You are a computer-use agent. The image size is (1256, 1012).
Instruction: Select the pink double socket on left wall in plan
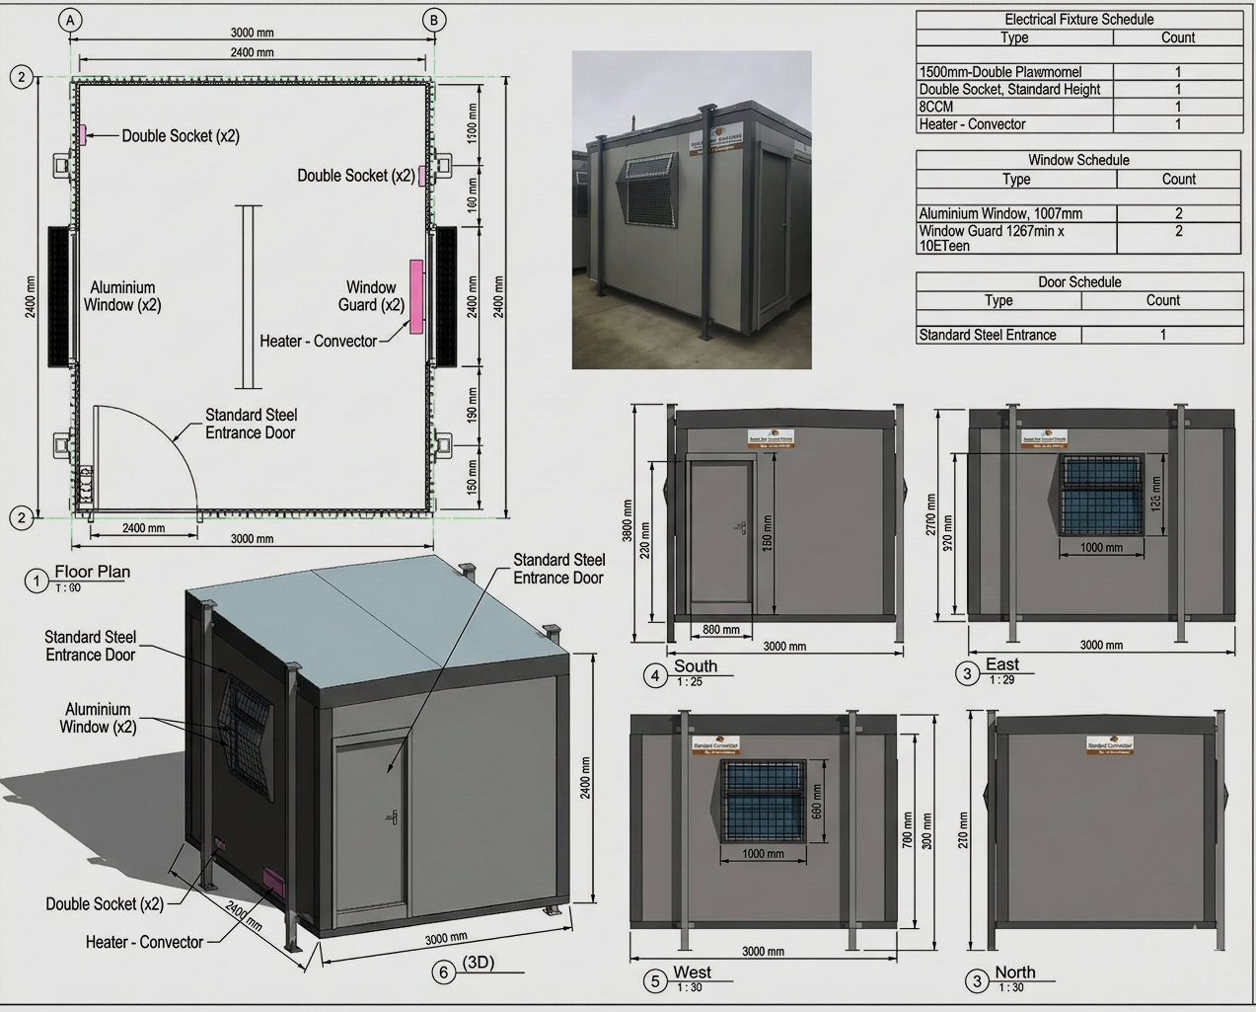84,136
